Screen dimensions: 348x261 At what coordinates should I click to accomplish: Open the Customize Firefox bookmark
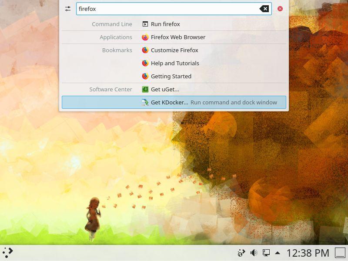pos(174,50)
